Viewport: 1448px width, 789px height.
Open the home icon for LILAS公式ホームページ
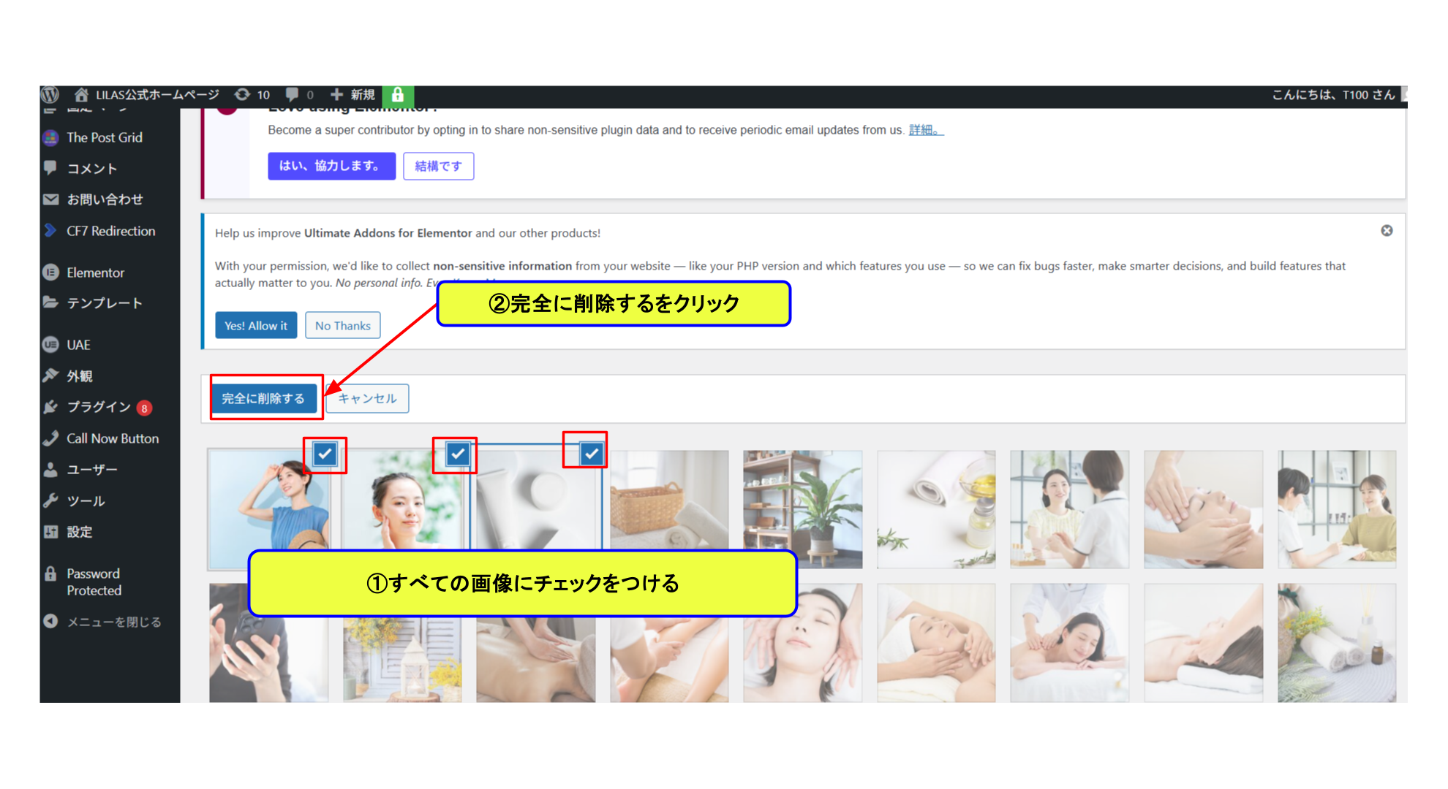81,94
